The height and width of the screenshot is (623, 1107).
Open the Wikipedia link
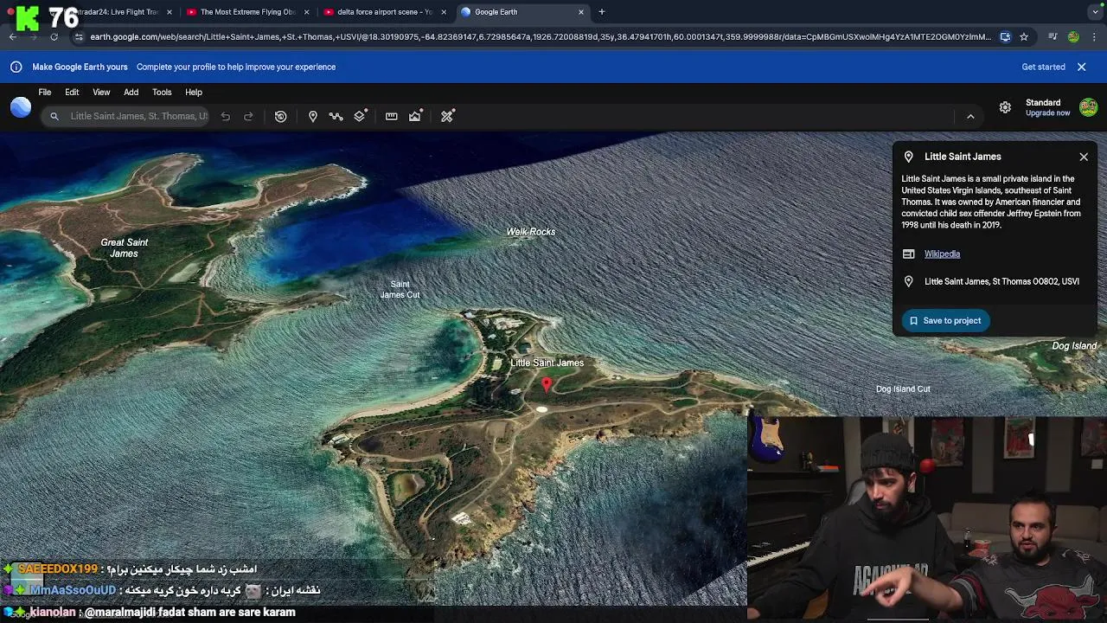point(942,254)
